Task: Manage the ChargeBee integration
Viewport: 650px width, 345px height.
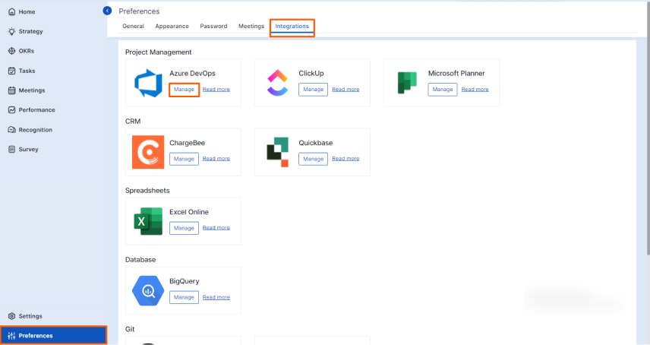Action: (x=184, y=159)
